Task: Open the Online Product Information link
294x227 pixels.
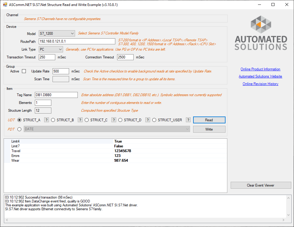Action: pyautogui.click(x=260, y=69)
